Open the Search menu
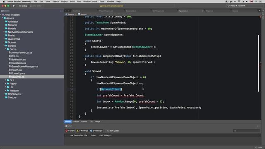The image size is (265, 149). point(55,2)
